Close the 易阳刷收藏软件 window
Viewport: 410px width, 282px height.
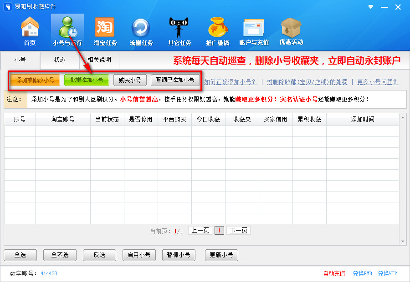398,7
